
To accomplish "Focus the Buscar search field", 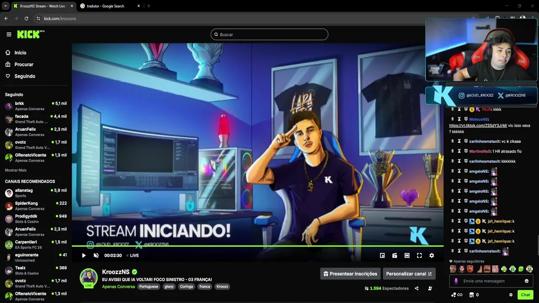I will [269, 35].
